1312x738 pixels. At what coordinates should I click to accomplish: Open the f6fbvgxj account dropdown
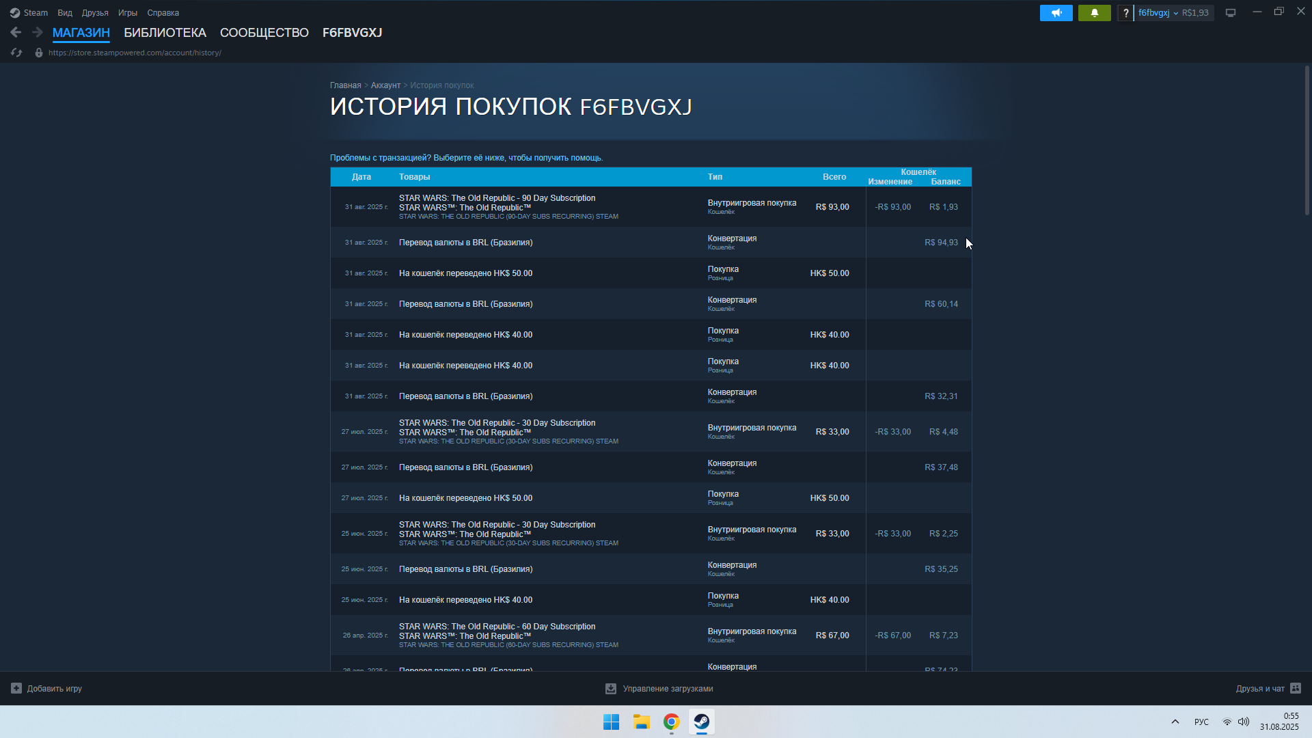coord(1158,13)
